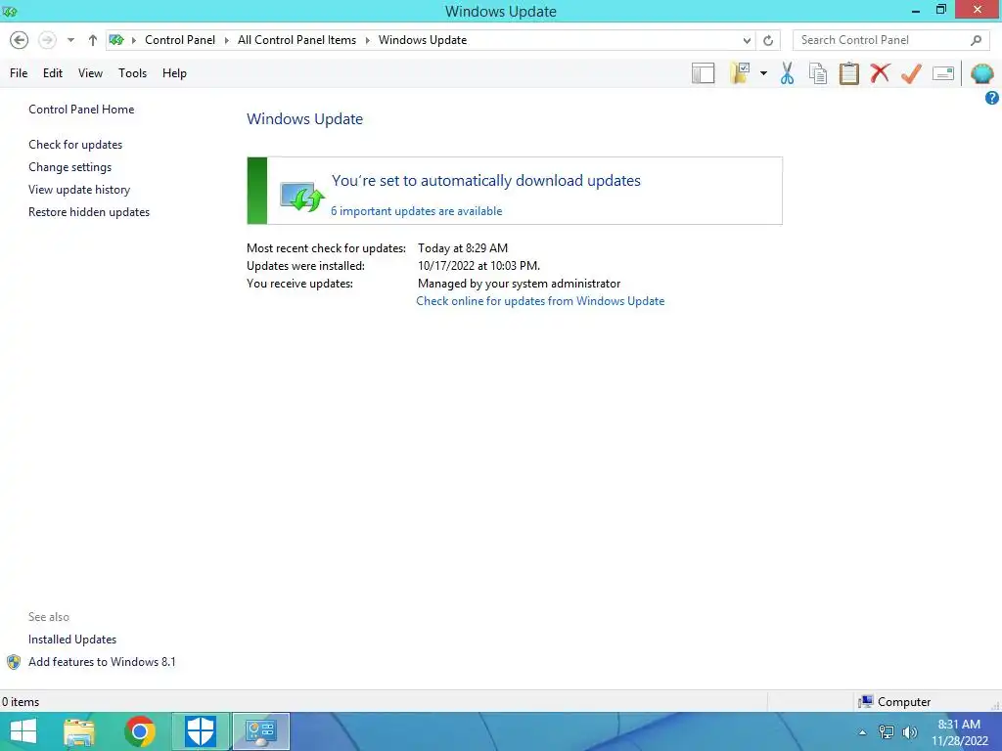The image size is (1002, 751).
Task: Click the Cut scissors icon
Action: [x=788, y=73]
